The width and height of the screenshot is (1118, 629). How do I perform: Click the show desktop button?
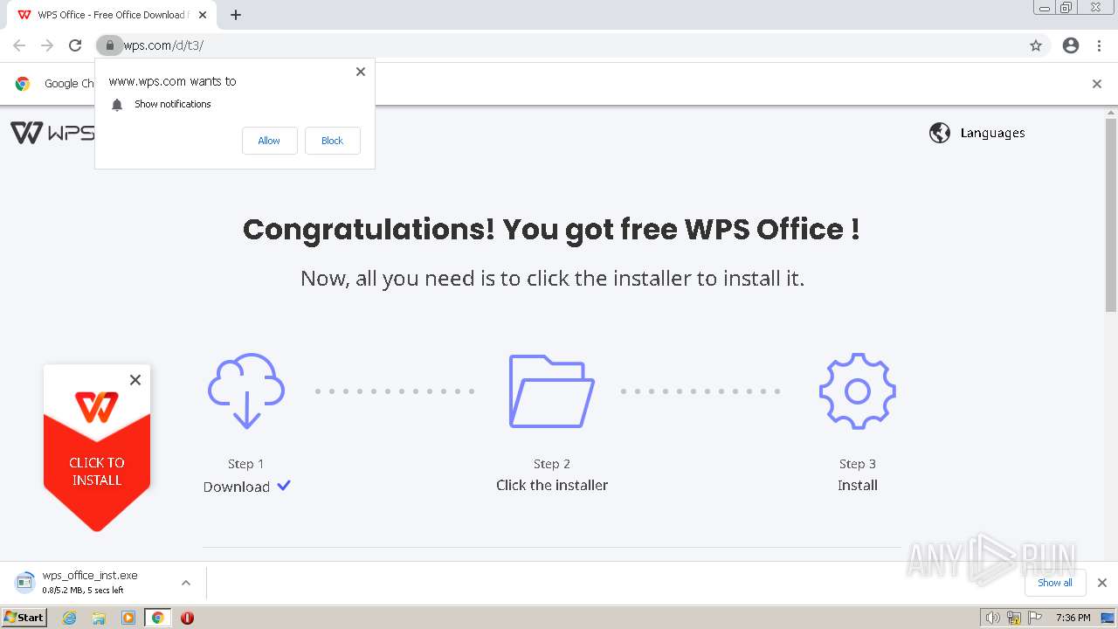pos(1108,618)
